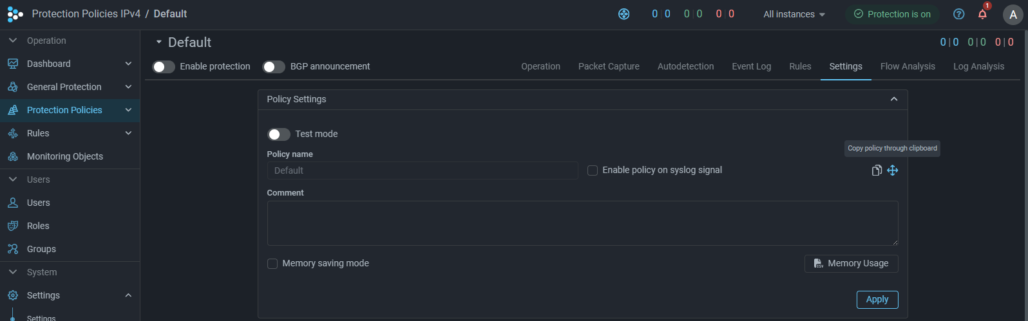Open the help question mark icon

pyautogui.click(x=959, y=14)
